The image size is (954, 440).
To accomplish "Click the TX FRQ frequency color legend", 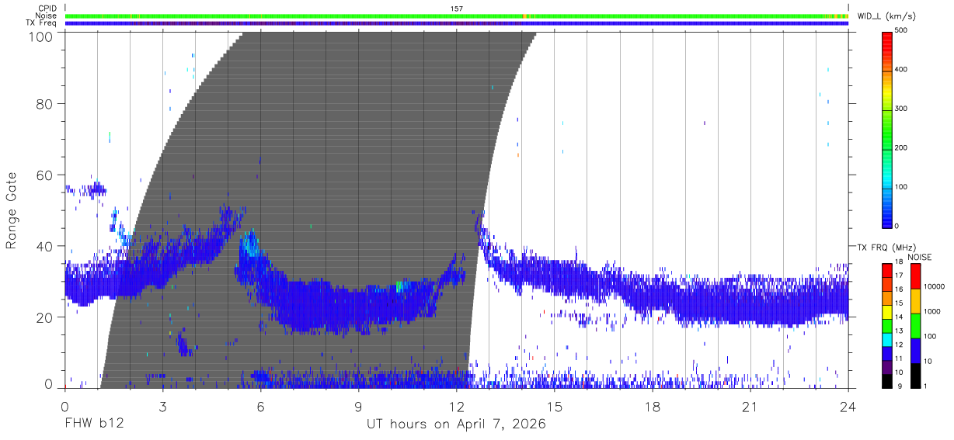I will click(888, 326).
